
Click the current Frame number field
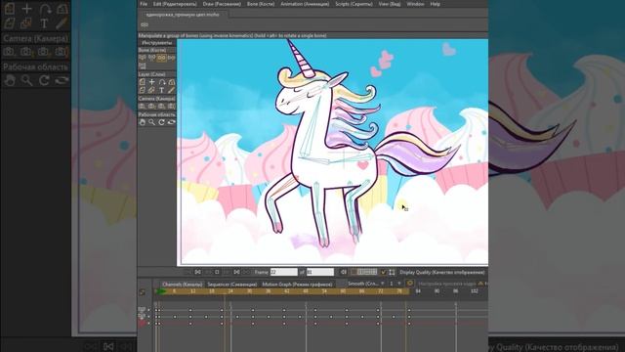point(284,272)
